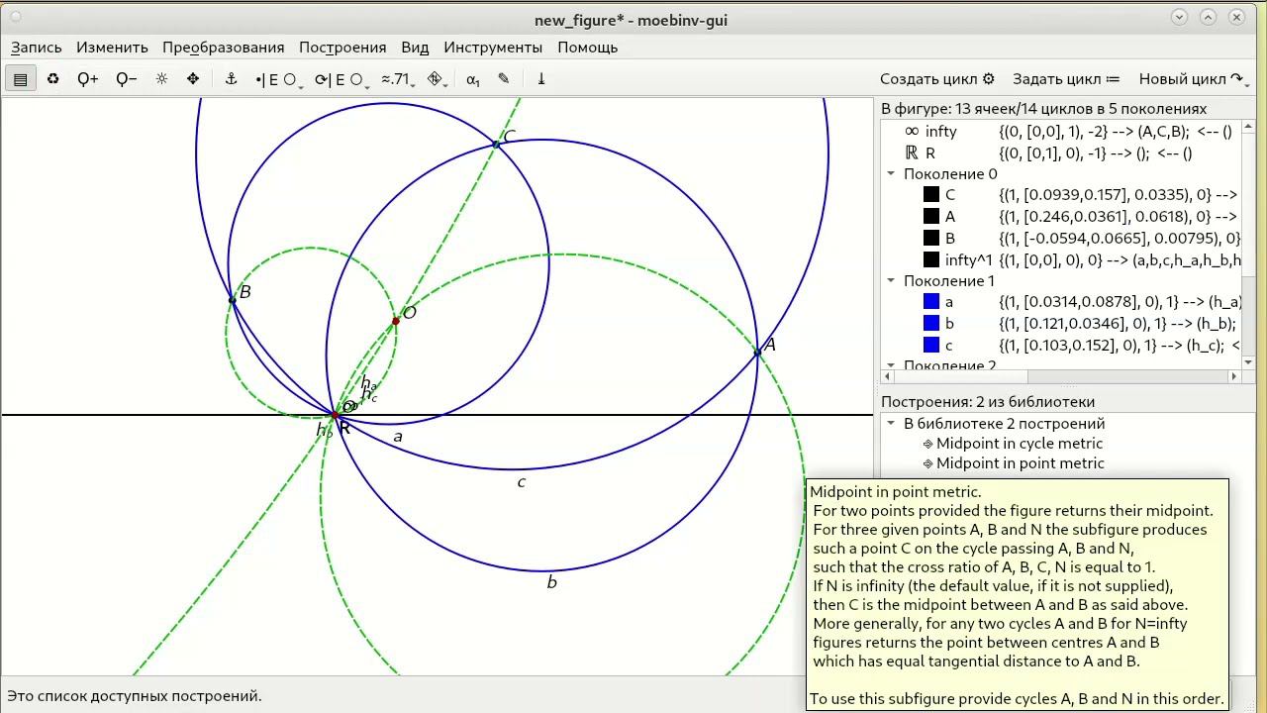Click the anchor icon in toolbar

click(231, 79)
